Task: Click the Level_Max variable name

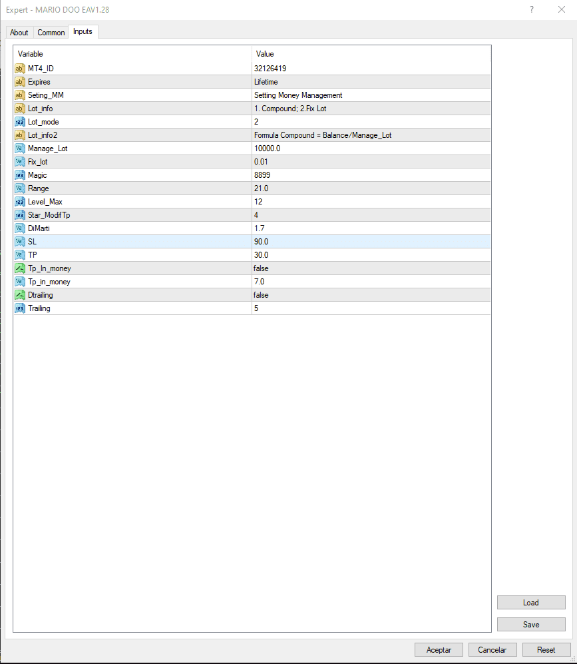Action: coord(45,202)
